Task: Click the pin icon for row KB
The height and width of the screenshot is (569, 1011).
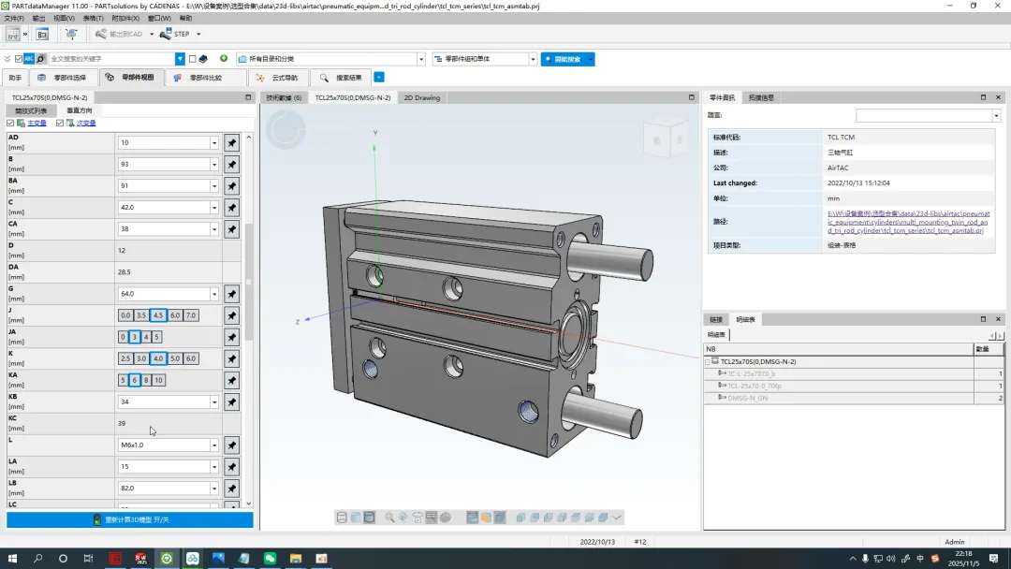Action: 231,402
